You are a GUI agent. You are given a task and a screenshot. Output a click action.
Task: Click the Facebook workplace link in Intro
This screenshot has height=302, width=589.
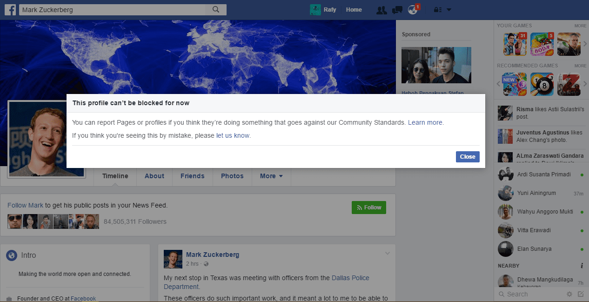pos(83,299)
